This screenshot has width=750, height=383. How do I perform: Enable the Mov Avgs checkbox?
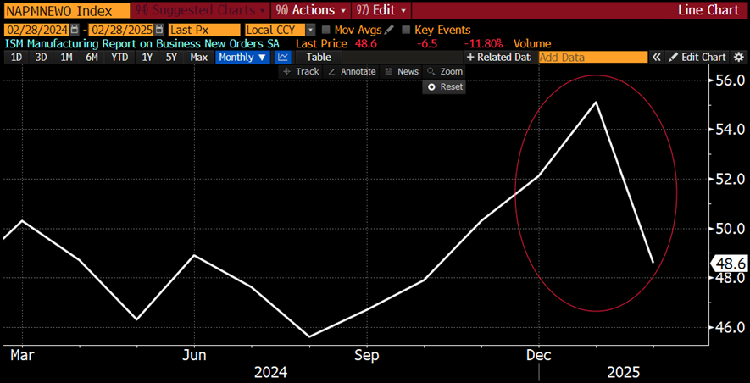326,30
